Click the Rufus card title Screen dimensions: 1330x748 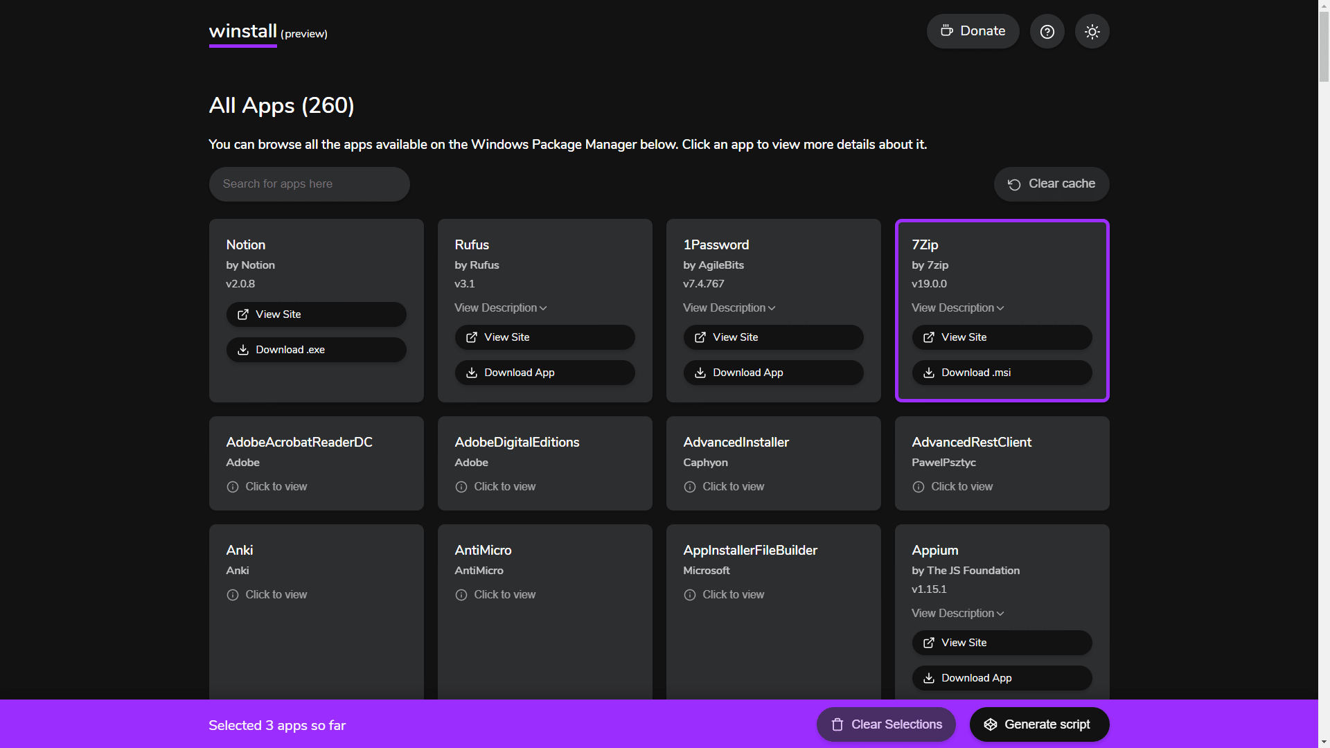[472, 244]
